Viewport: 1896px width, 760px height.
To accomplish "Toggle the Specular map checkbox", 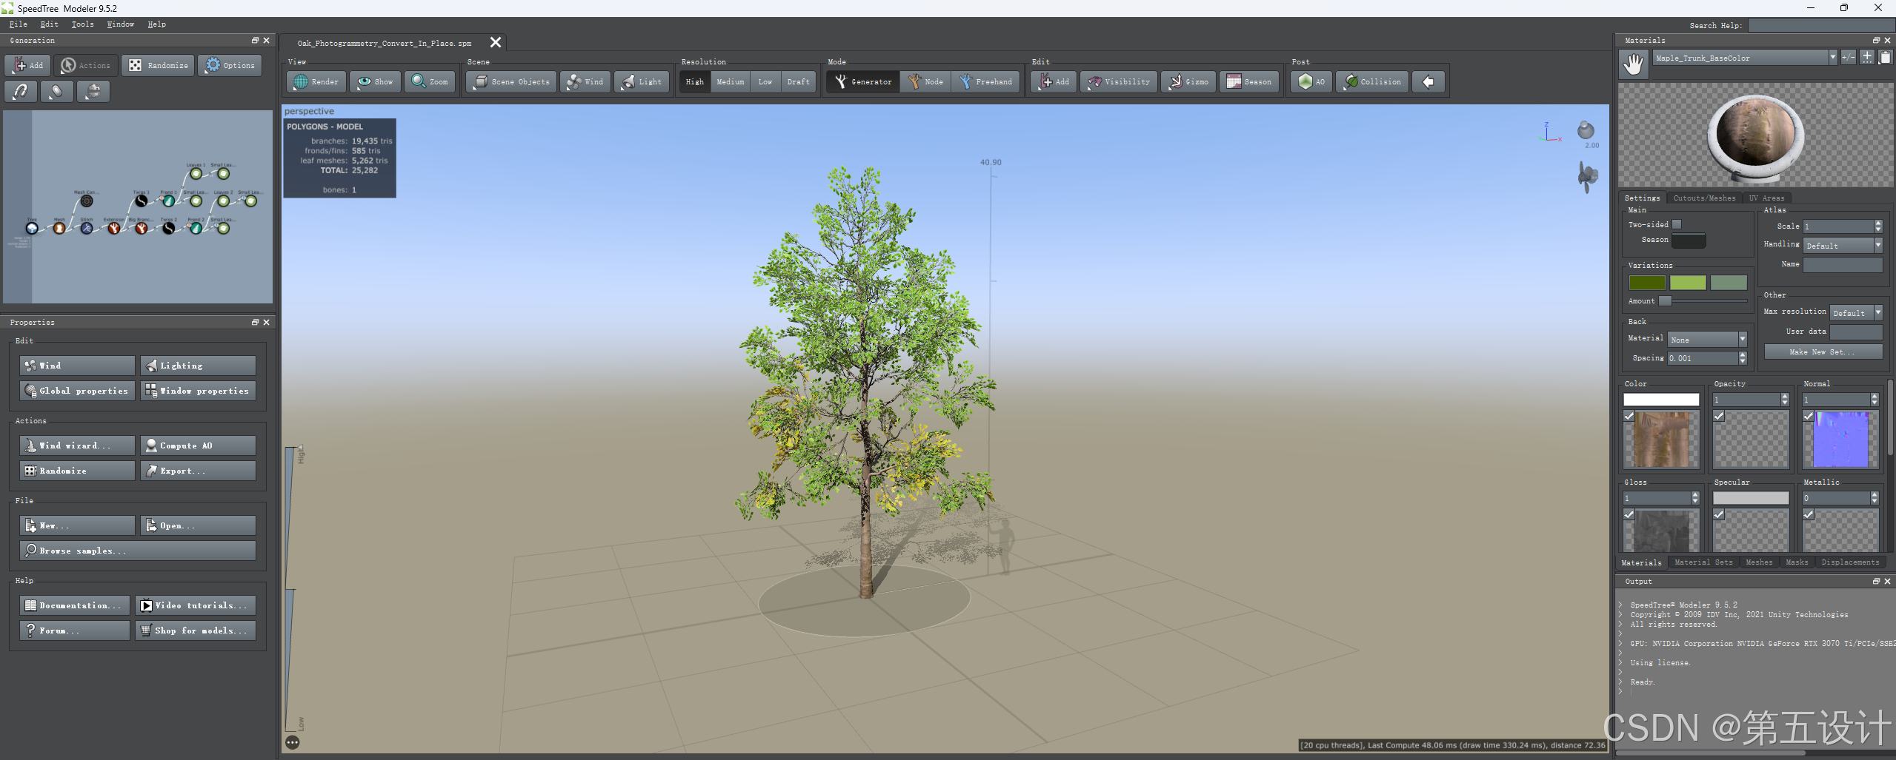I will point(1719,514).
